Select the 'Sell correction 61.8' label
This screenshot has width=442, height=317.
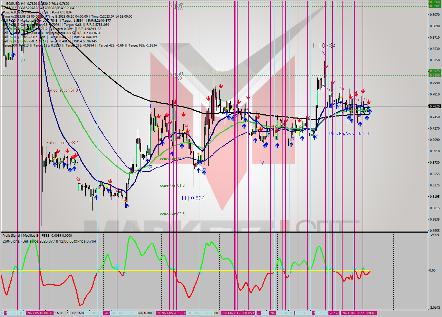62,90
